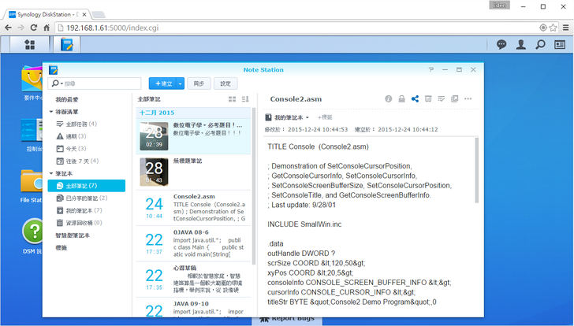This screenshot has width=574, height=326.
Task: Click the 同步 sync button
Action: coord(199,83)
